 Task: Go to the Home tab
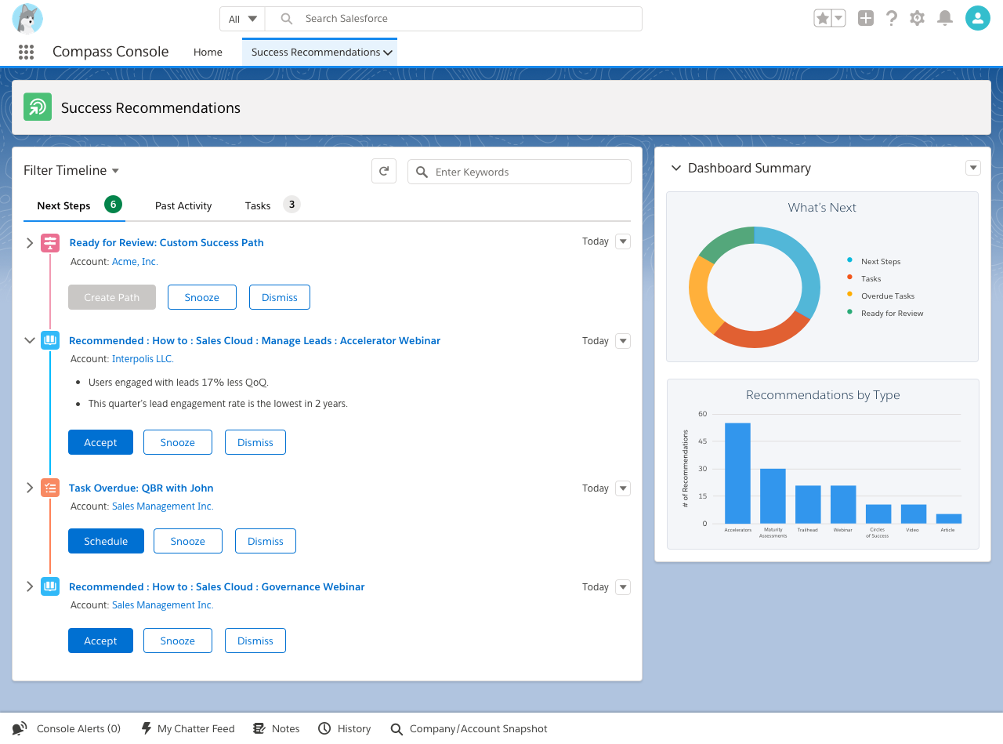click(x=208, y=52)
